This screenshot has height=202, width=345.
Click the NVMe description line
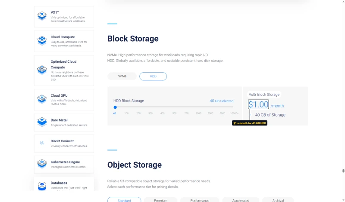158,55
